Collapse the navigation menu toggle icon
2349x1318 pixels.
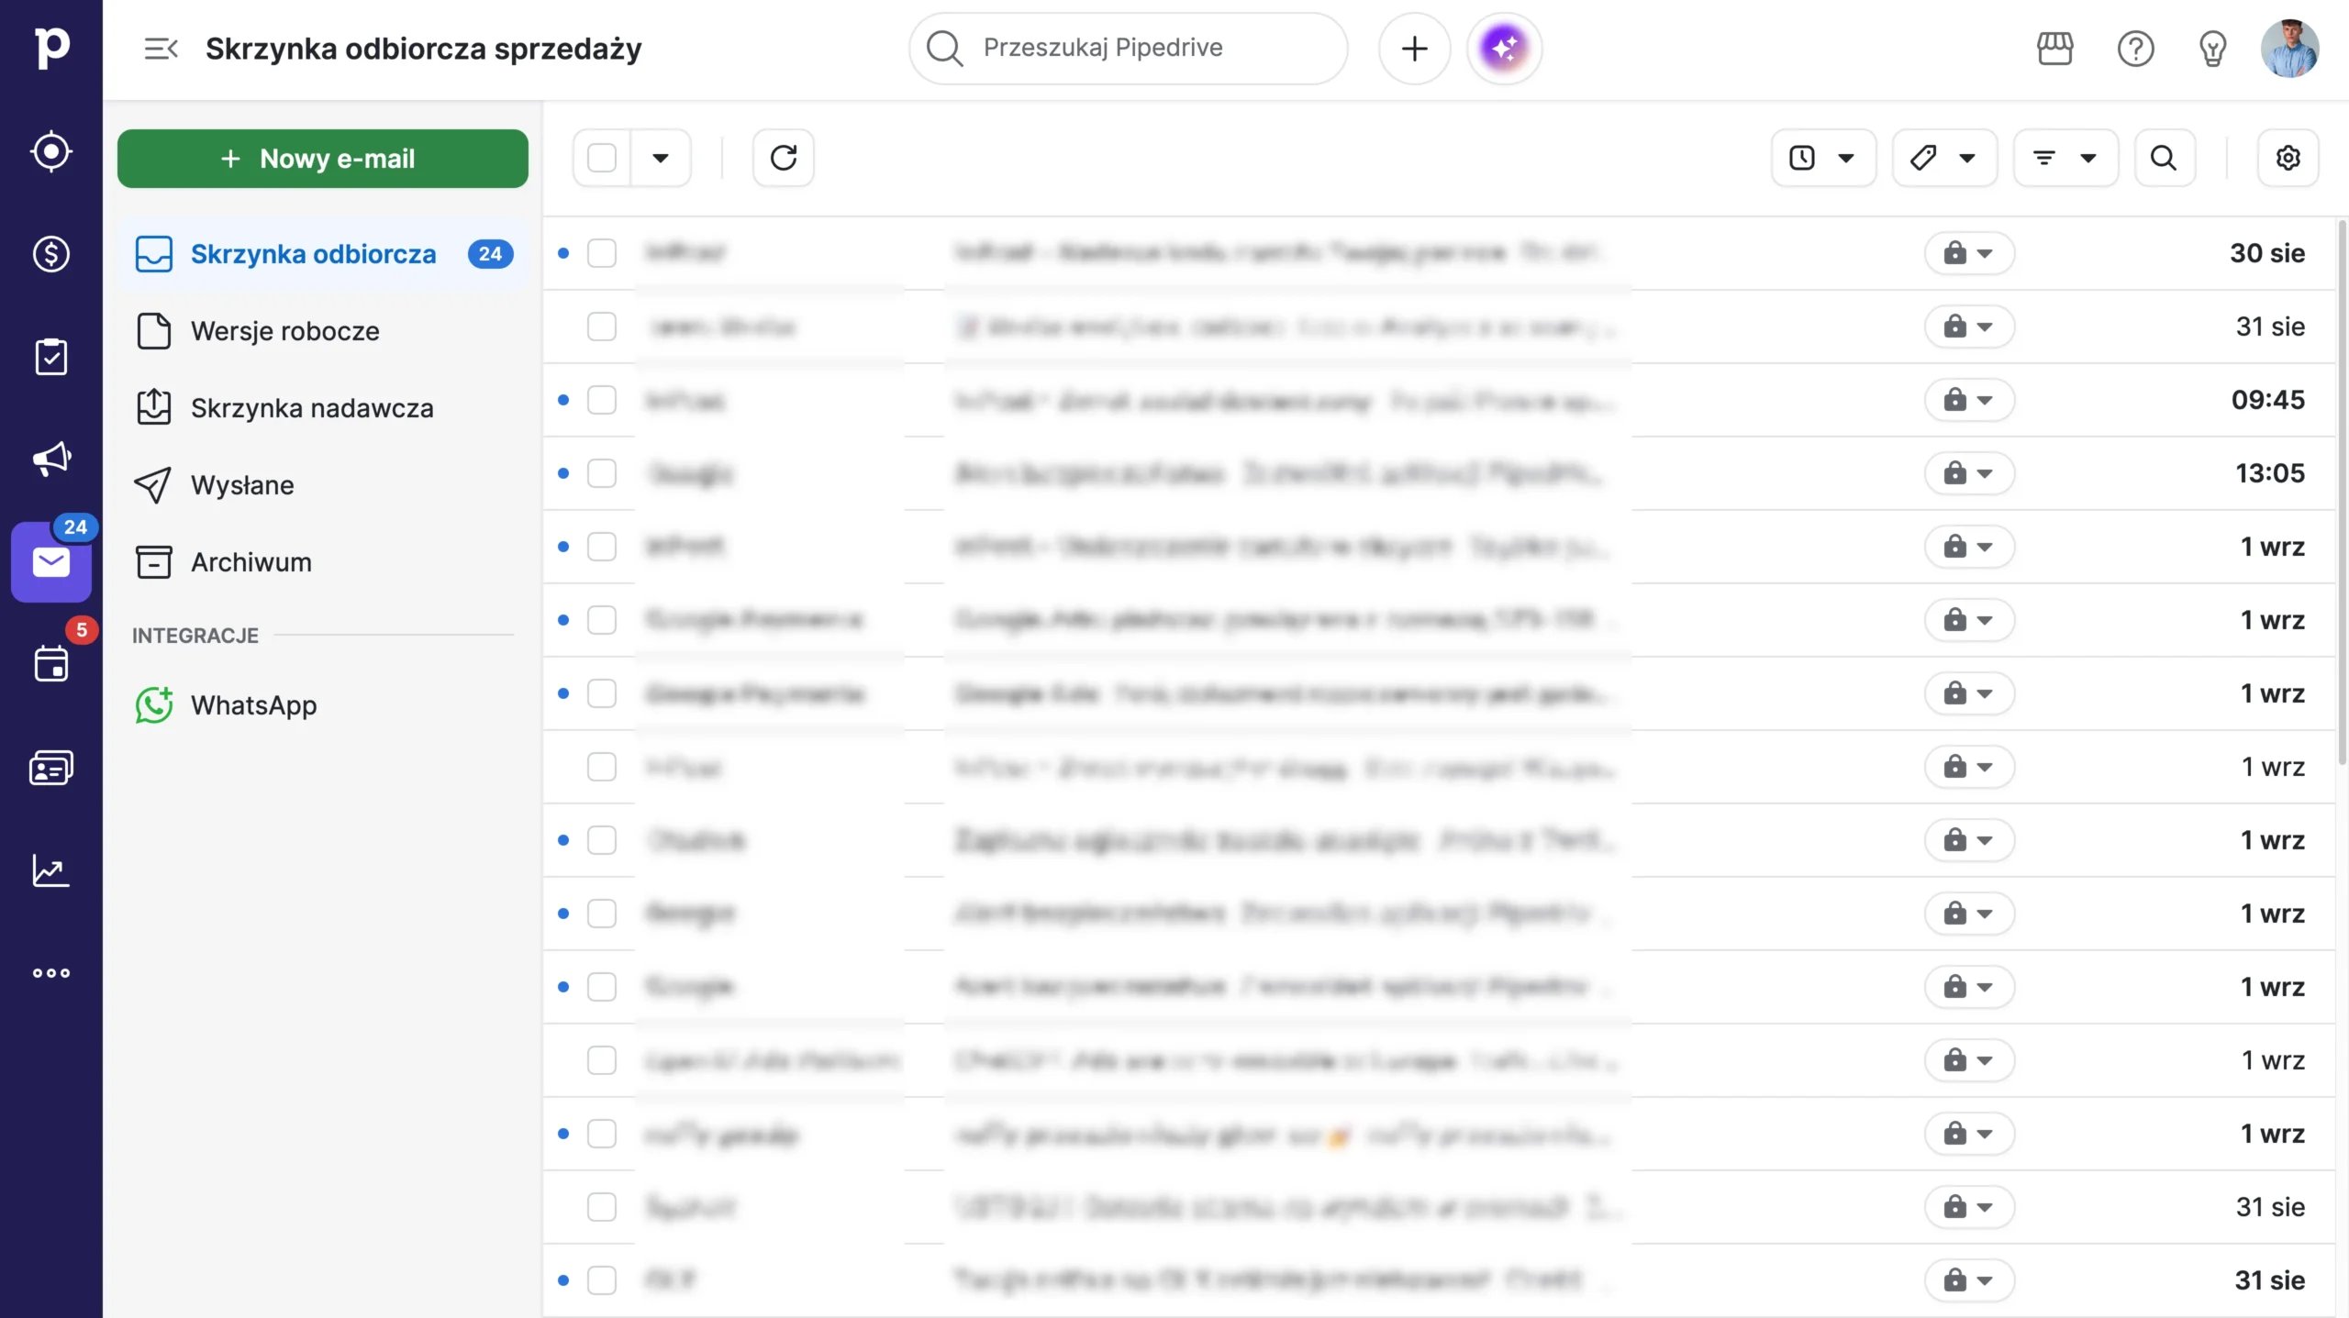[161, 49]
